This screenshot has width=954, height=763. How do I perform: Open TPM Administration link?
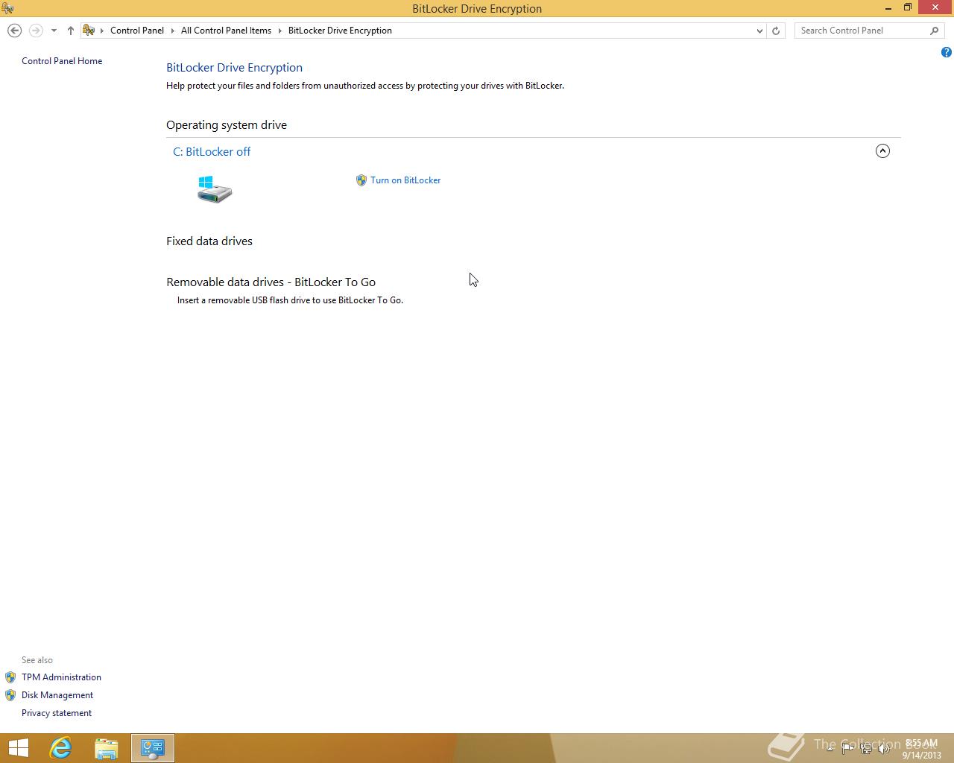point(61,677)
